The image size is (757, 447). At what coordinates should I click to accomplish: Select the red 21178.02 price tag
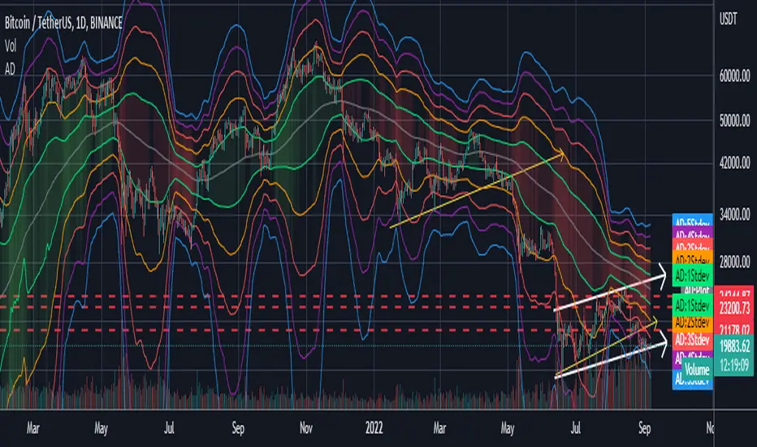(x=733, y=328)
